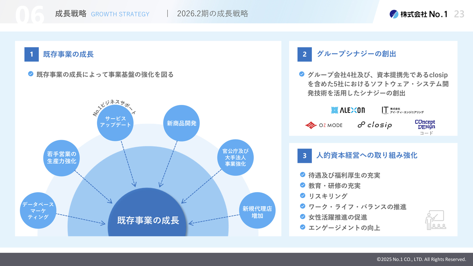Click checkmark beside リスキリング
The height and width of the screenshot is (266, 473).
[302, 195]
